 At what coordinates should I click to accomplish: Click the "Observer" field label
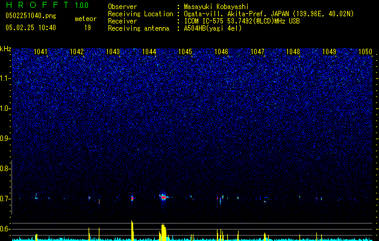(122, 7)
